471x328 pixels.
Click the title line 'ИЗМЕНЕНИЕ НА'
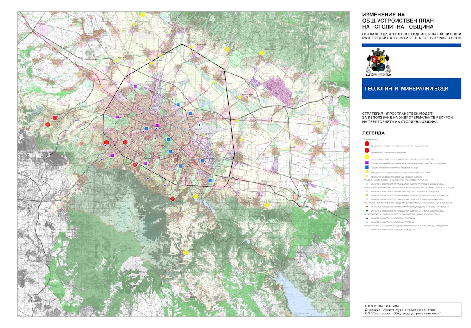pos(384,14)
